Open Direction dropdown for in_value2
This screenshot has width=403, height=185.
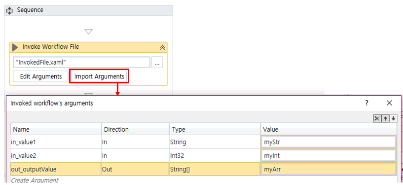tap(136, 155)
